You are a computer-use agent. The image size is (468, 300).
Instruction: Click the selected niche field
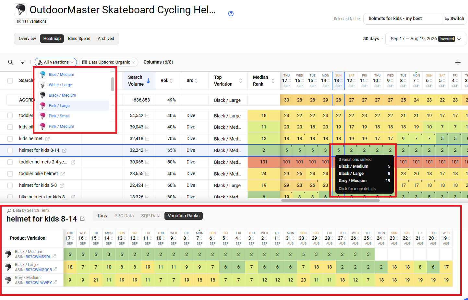tap(402, 19)
